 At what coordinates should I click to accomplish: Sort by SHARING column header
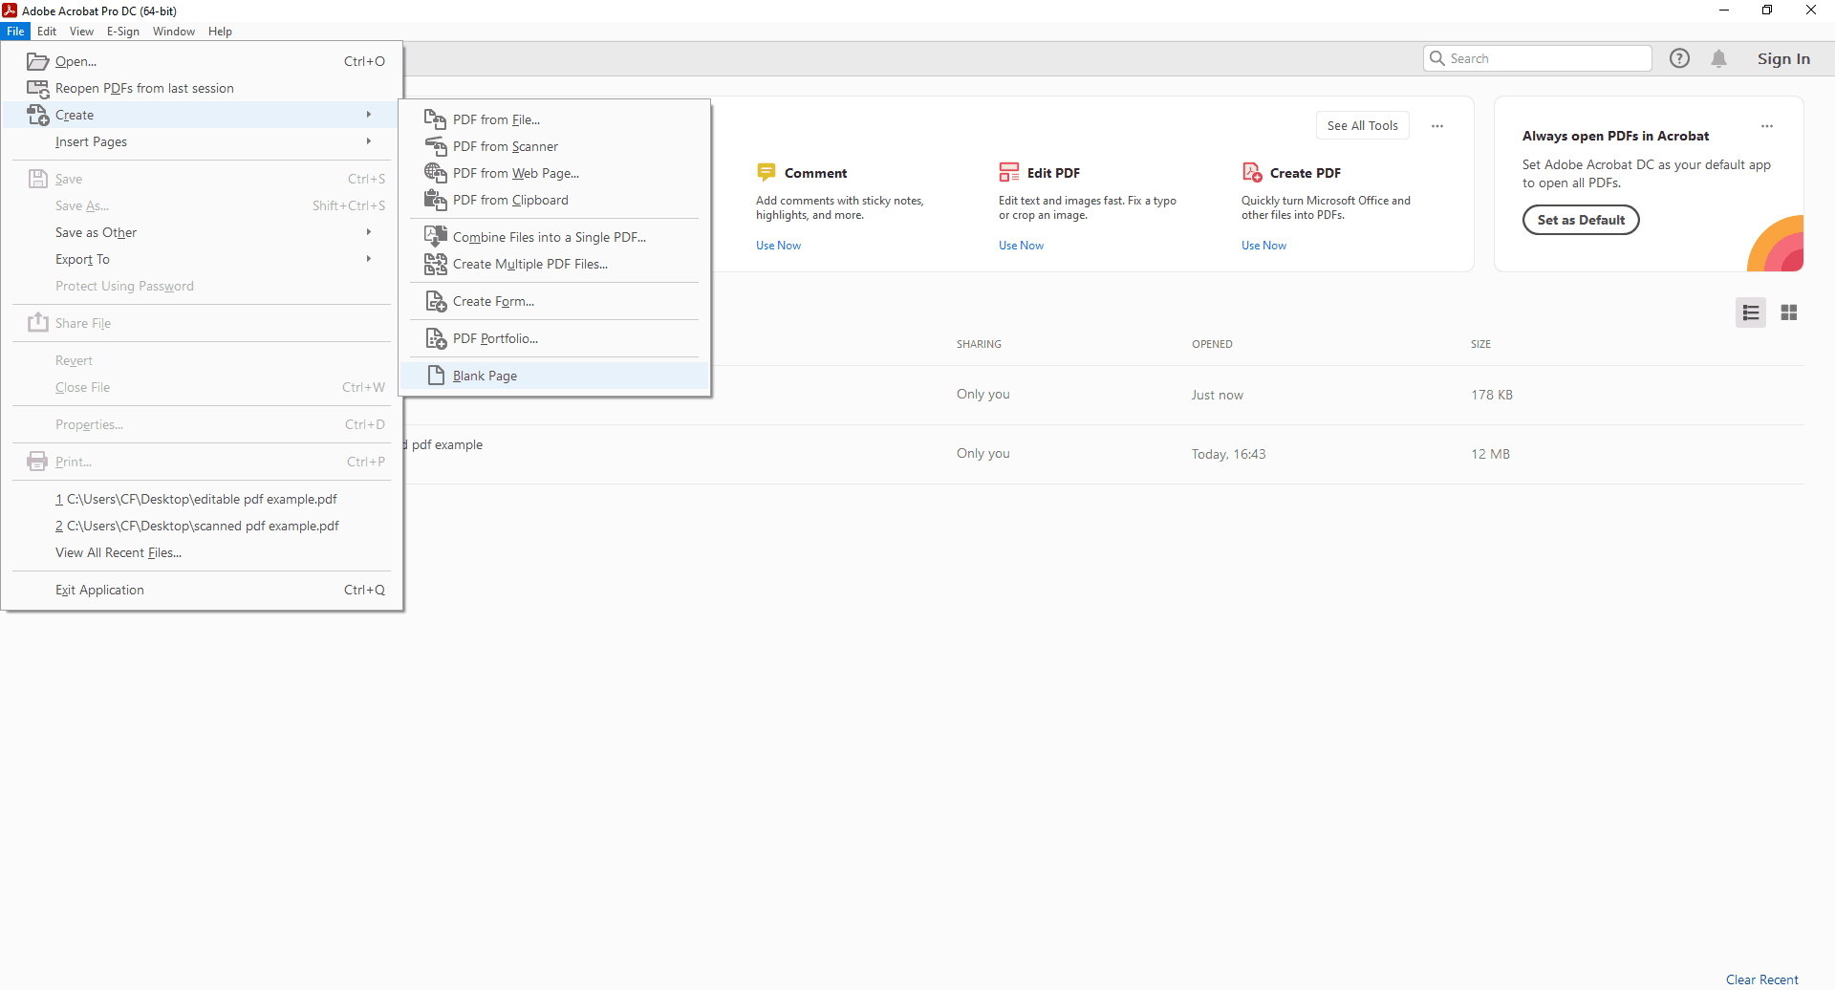coord(979,344)
